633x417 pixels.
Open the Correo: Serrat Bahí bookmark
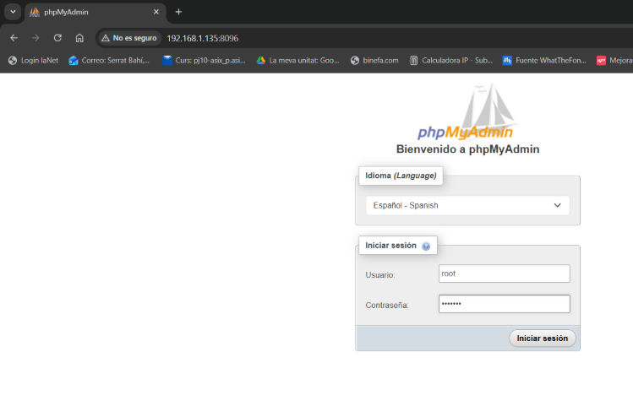pos(109,60)
